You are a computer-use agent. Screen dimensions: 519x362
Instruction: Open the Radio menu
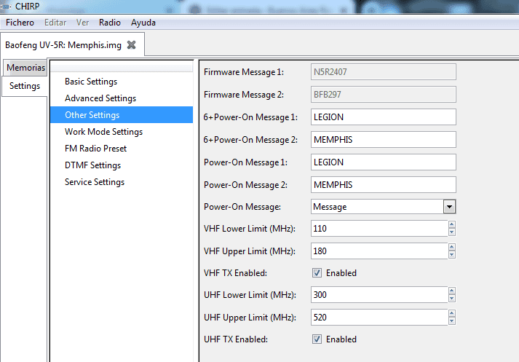109,23
